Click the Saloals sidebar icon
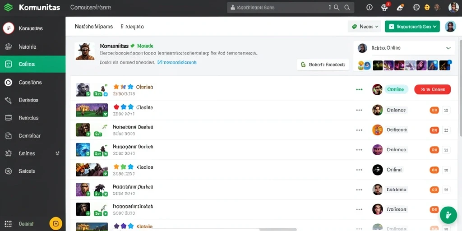Image resolution: width=462 pixels, height=231 pixels. 9,171
